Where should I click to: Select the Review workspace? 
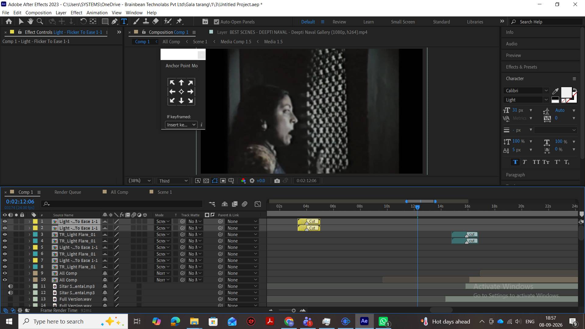[339, 22]
